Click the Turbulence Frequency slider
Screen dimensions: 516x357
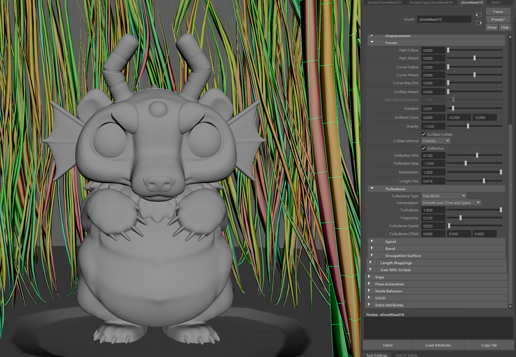click(475, 218)
